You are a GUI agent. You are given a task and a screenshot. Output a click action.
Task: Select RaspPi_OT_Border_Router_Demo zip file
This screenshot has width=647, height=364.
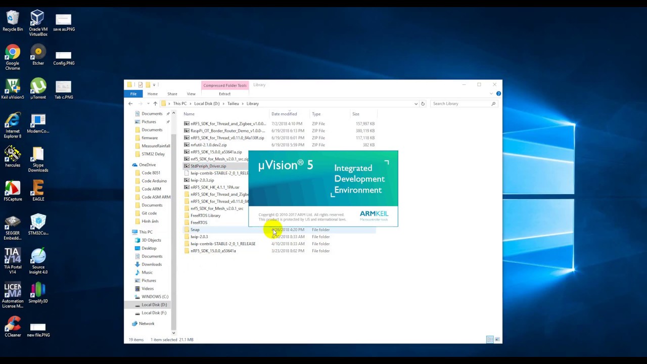click(x=227, y=131)
